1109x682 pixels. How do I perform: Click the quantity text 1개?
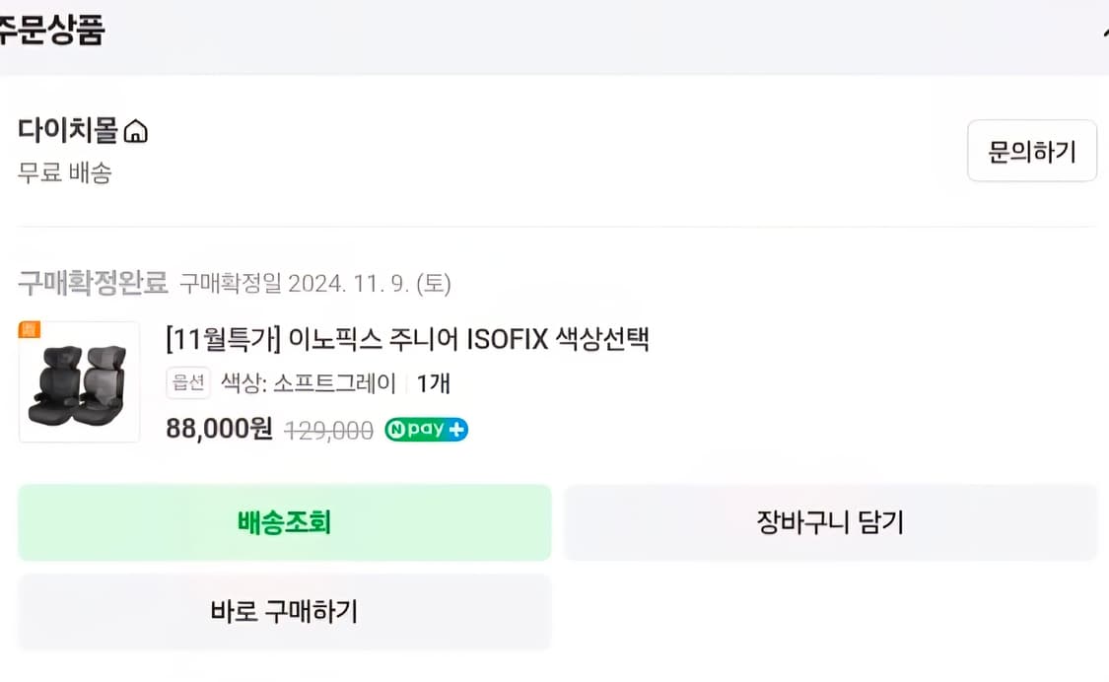(436, 383)
